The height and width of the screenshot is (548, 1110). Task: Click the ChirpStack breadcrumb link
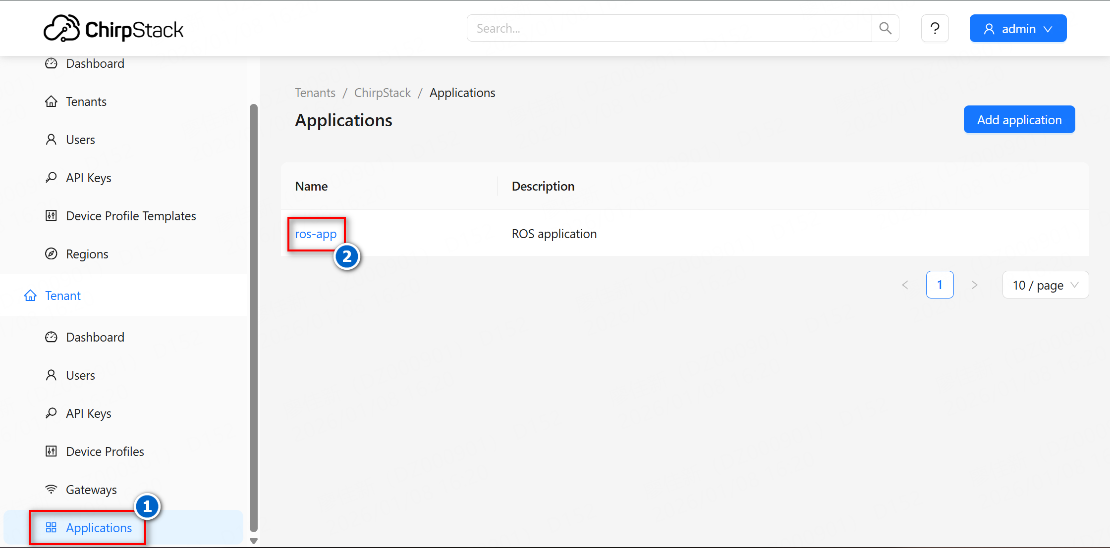point(383,93)
